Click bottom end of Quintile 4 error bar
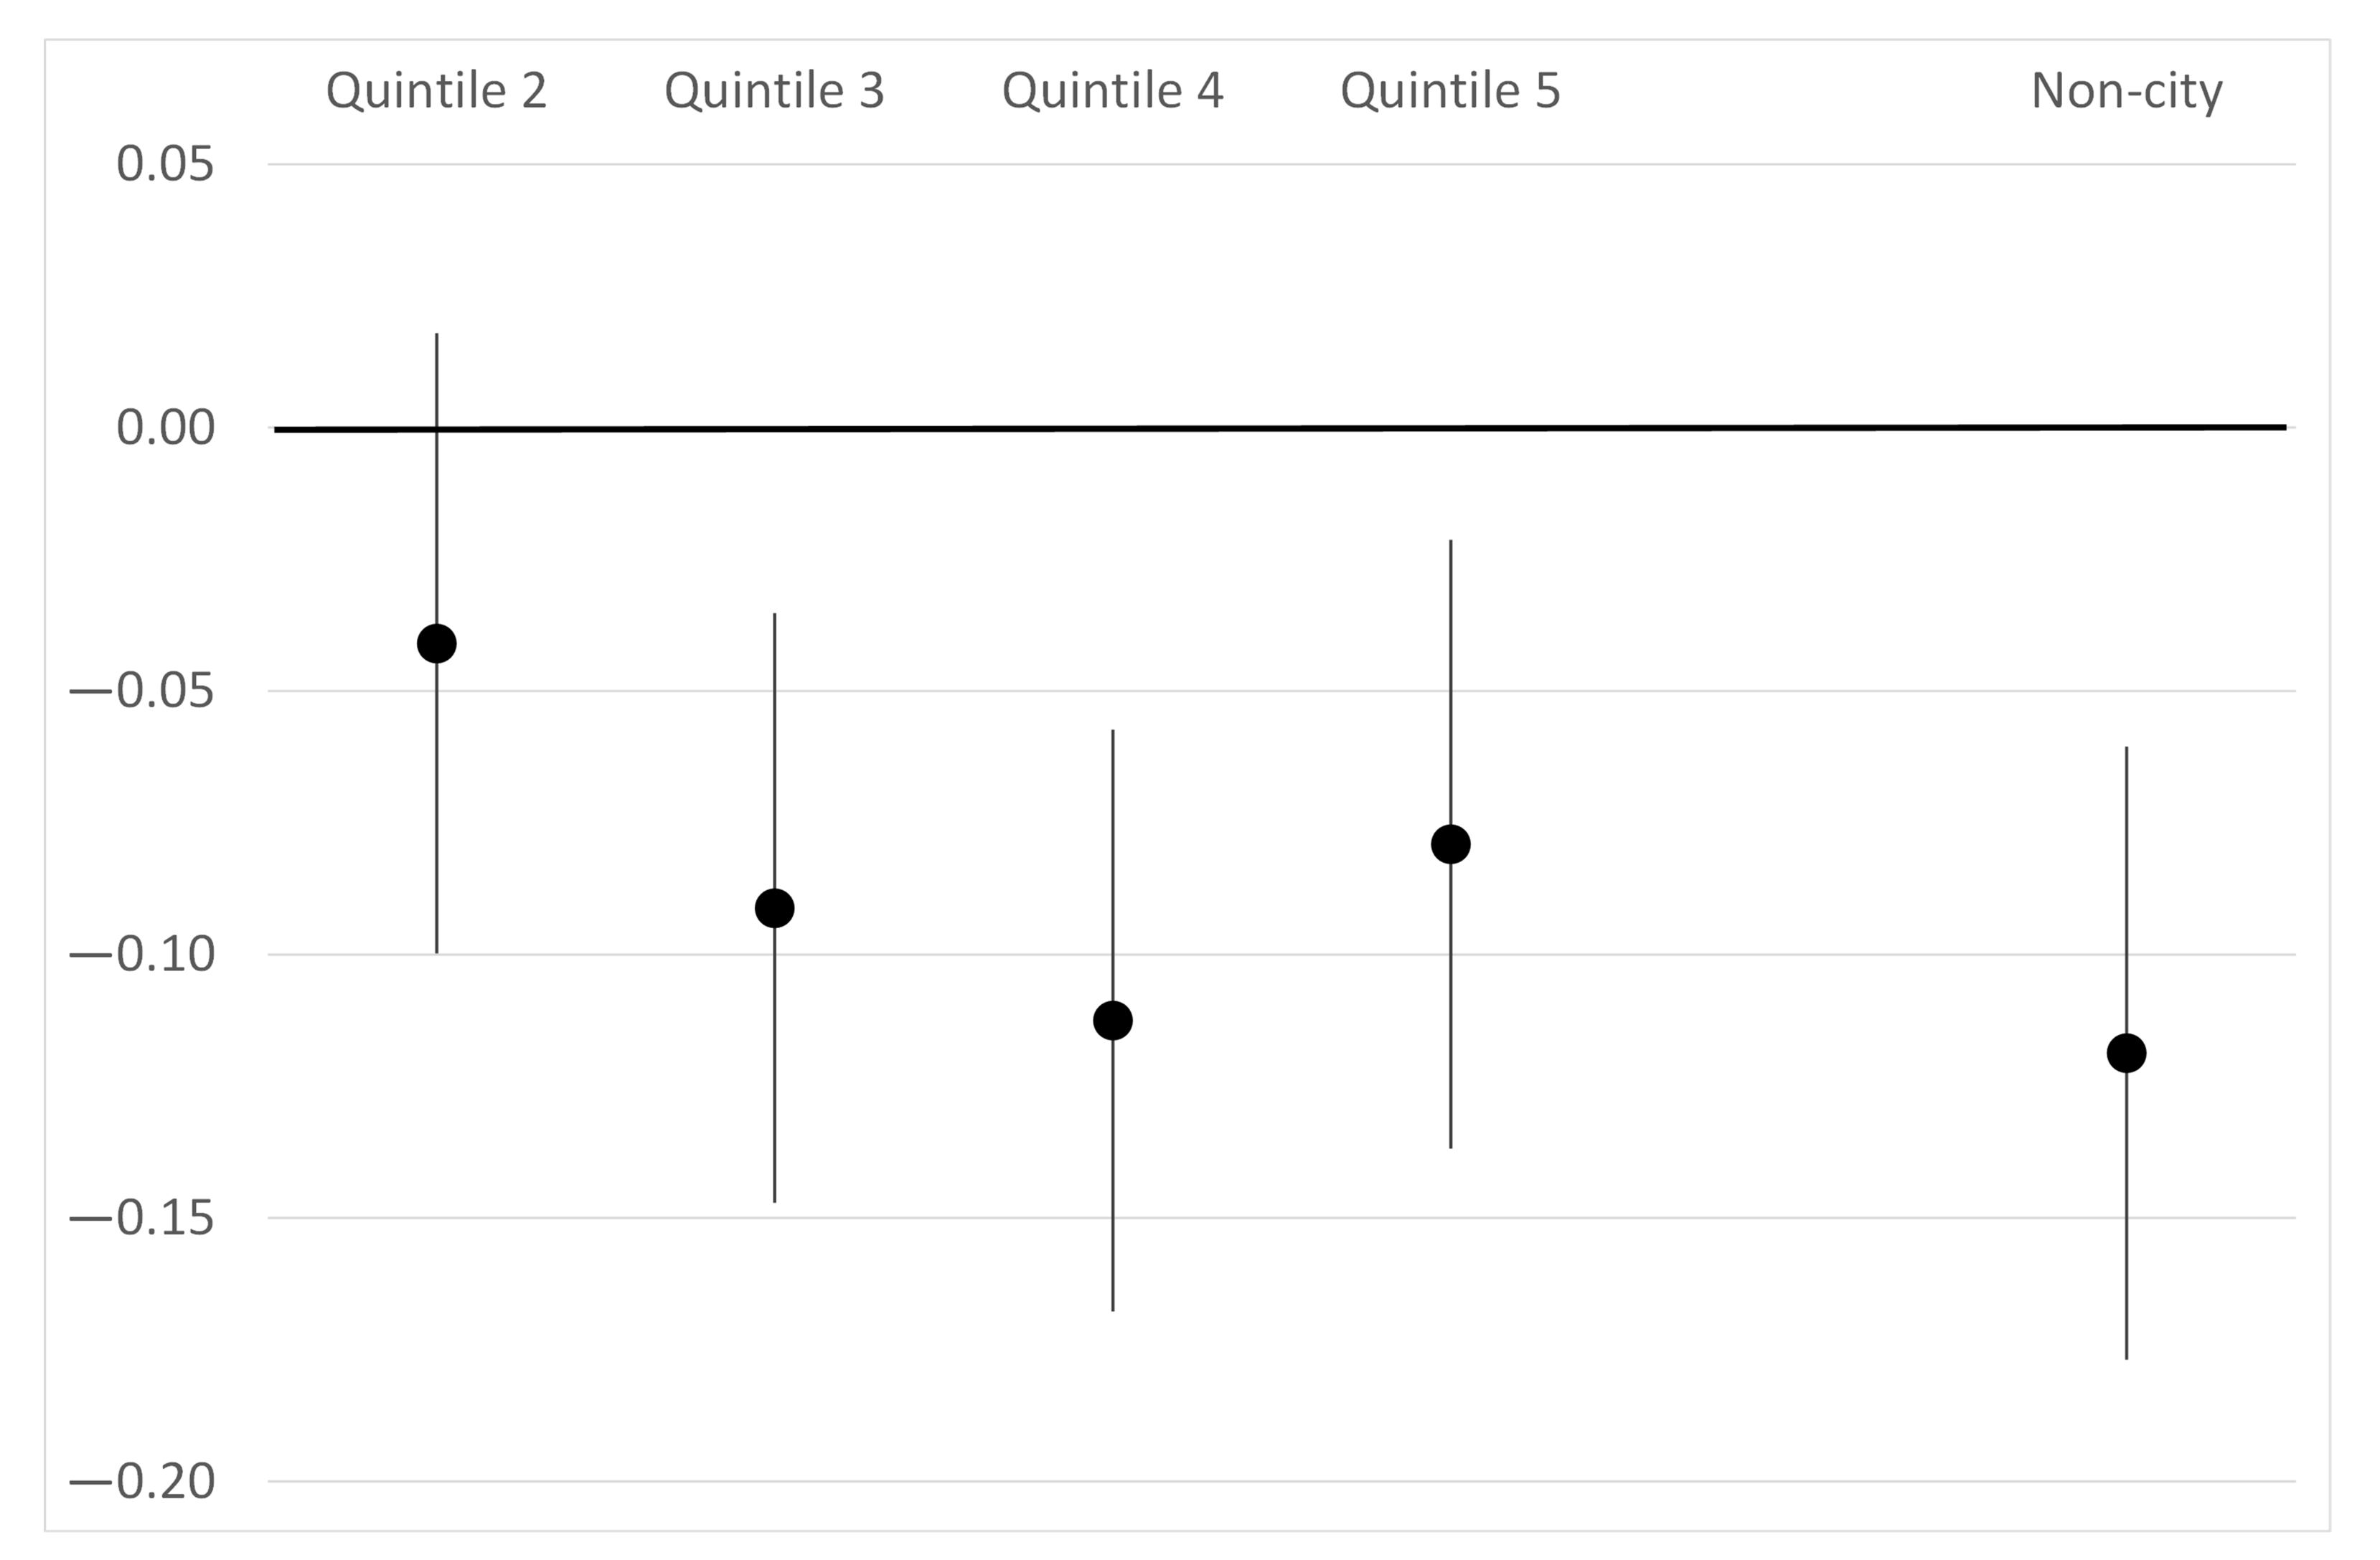 coord(1113,1308)
